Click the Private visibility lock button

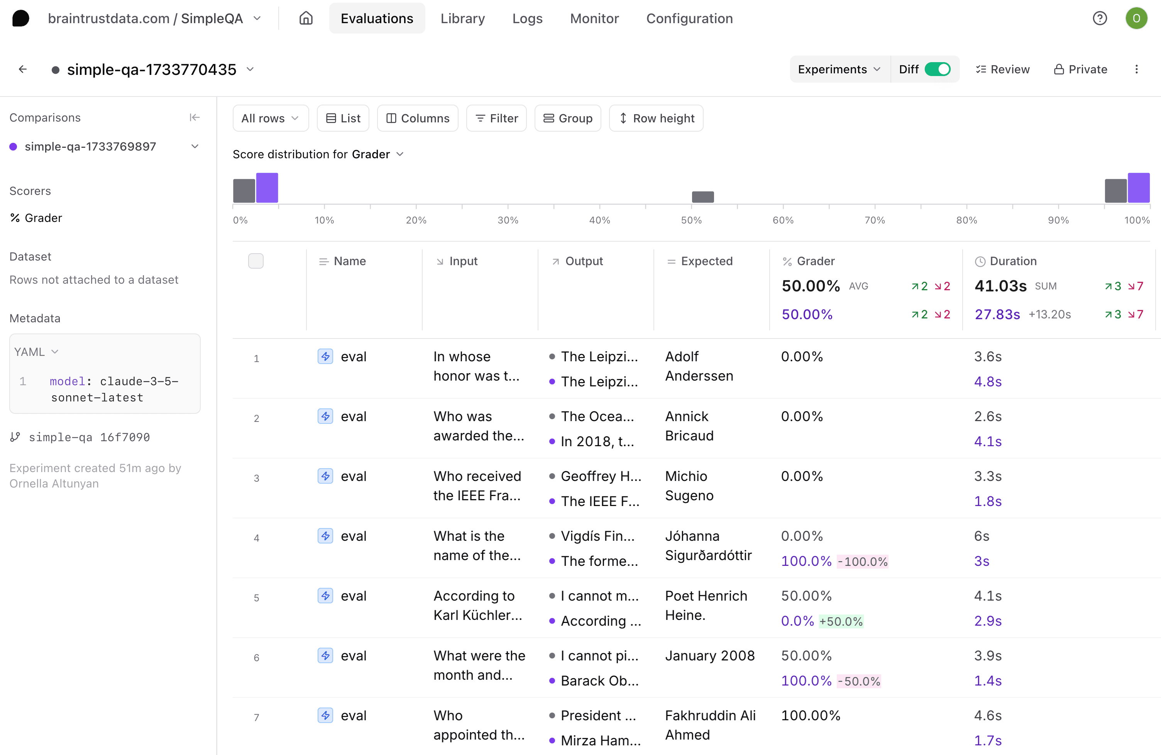coord(1080,69)
